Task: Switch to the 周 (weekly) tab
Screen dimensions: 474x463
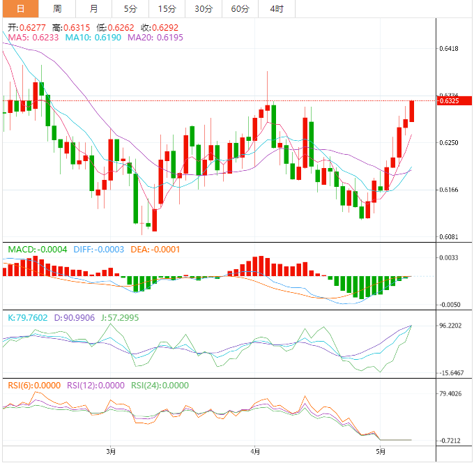Action: tap(57, 9)
